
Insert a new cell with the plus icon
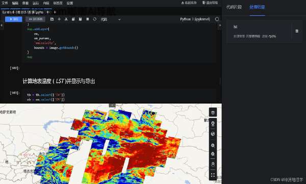coord(59,19)
